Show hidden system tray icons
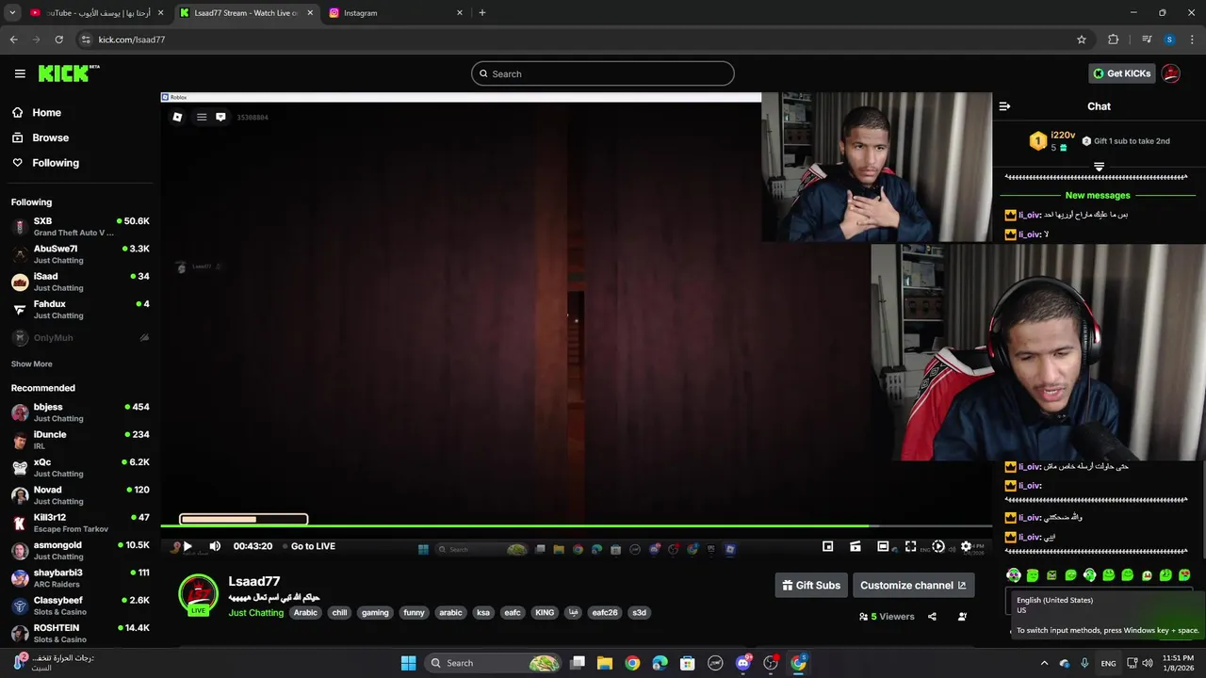1206x678 pixels. (x=1044, y=663)
